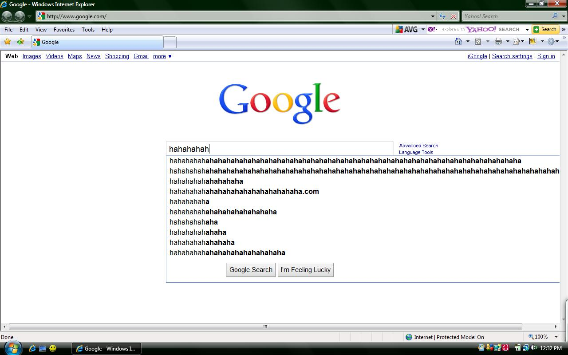Open the File menu
This screenshot has width=568, height=355.
8,29
